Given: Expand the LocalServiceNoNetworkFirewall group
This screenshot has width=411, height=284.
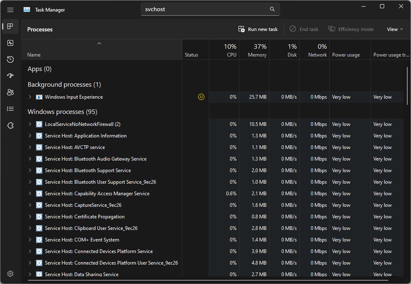Looking at the screenshot, I should 30,124.
